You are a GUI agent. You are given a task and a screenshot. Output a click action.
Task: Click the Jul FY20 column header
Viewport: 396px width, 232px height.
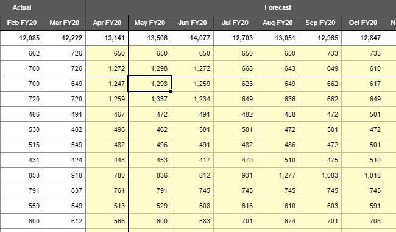[x=235, y=23]
